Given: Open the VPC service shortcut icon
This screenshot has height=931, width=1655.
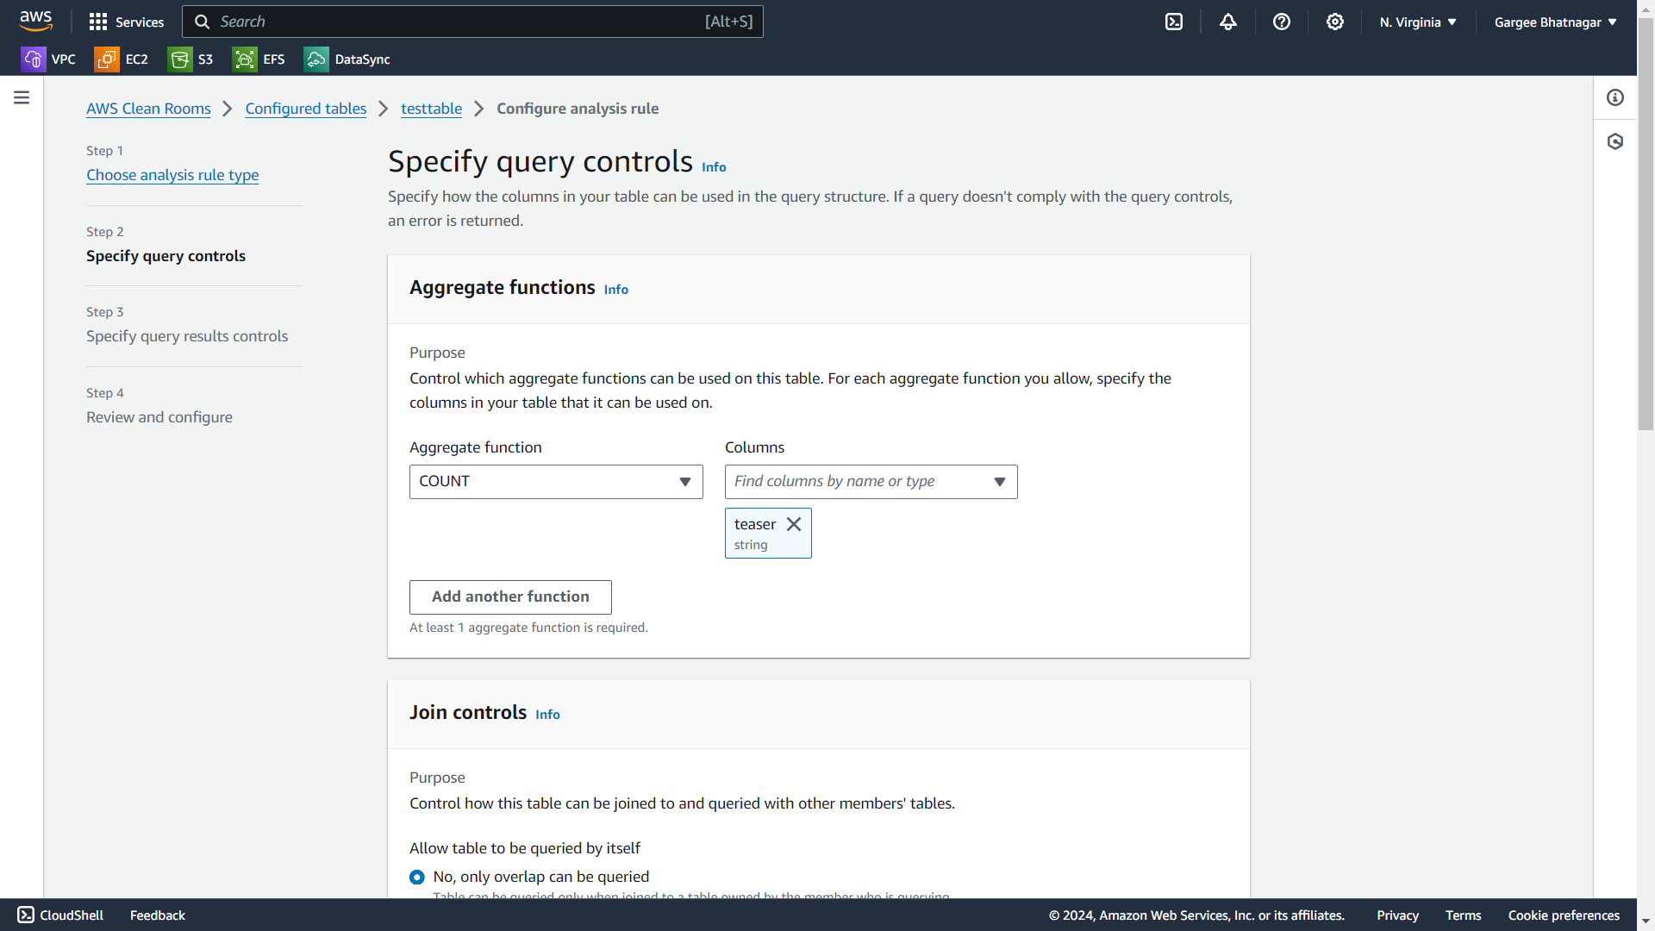Looking at the screenshot, I should click(x=33, y=59).
